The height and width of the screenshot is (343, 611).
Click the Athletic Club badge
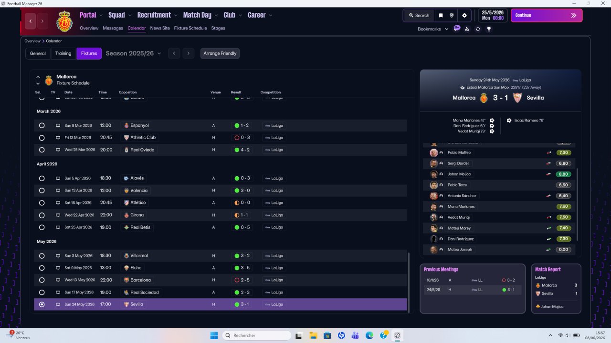126,138
